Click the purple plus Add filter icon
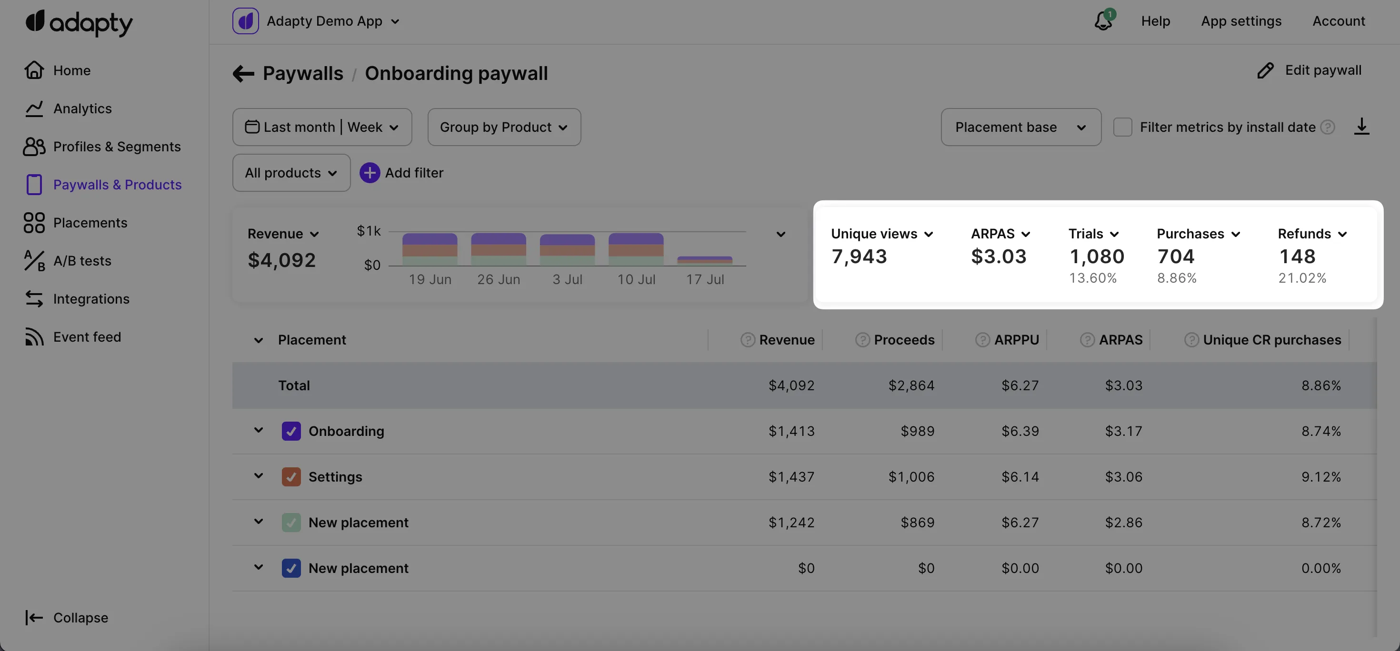Screen dimensions: 1400x651 point(370,173)
